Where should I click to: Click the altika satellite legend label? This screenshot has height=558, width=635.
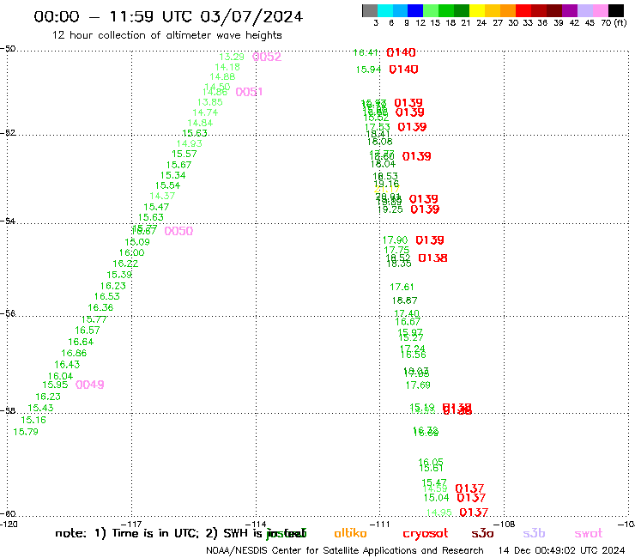[x=350, y=533]
